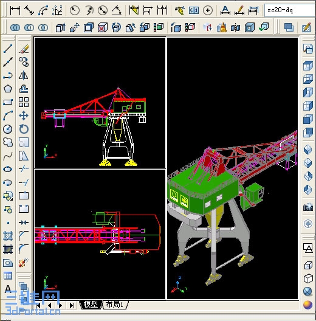Select the Scale tool

click(24, 142)
